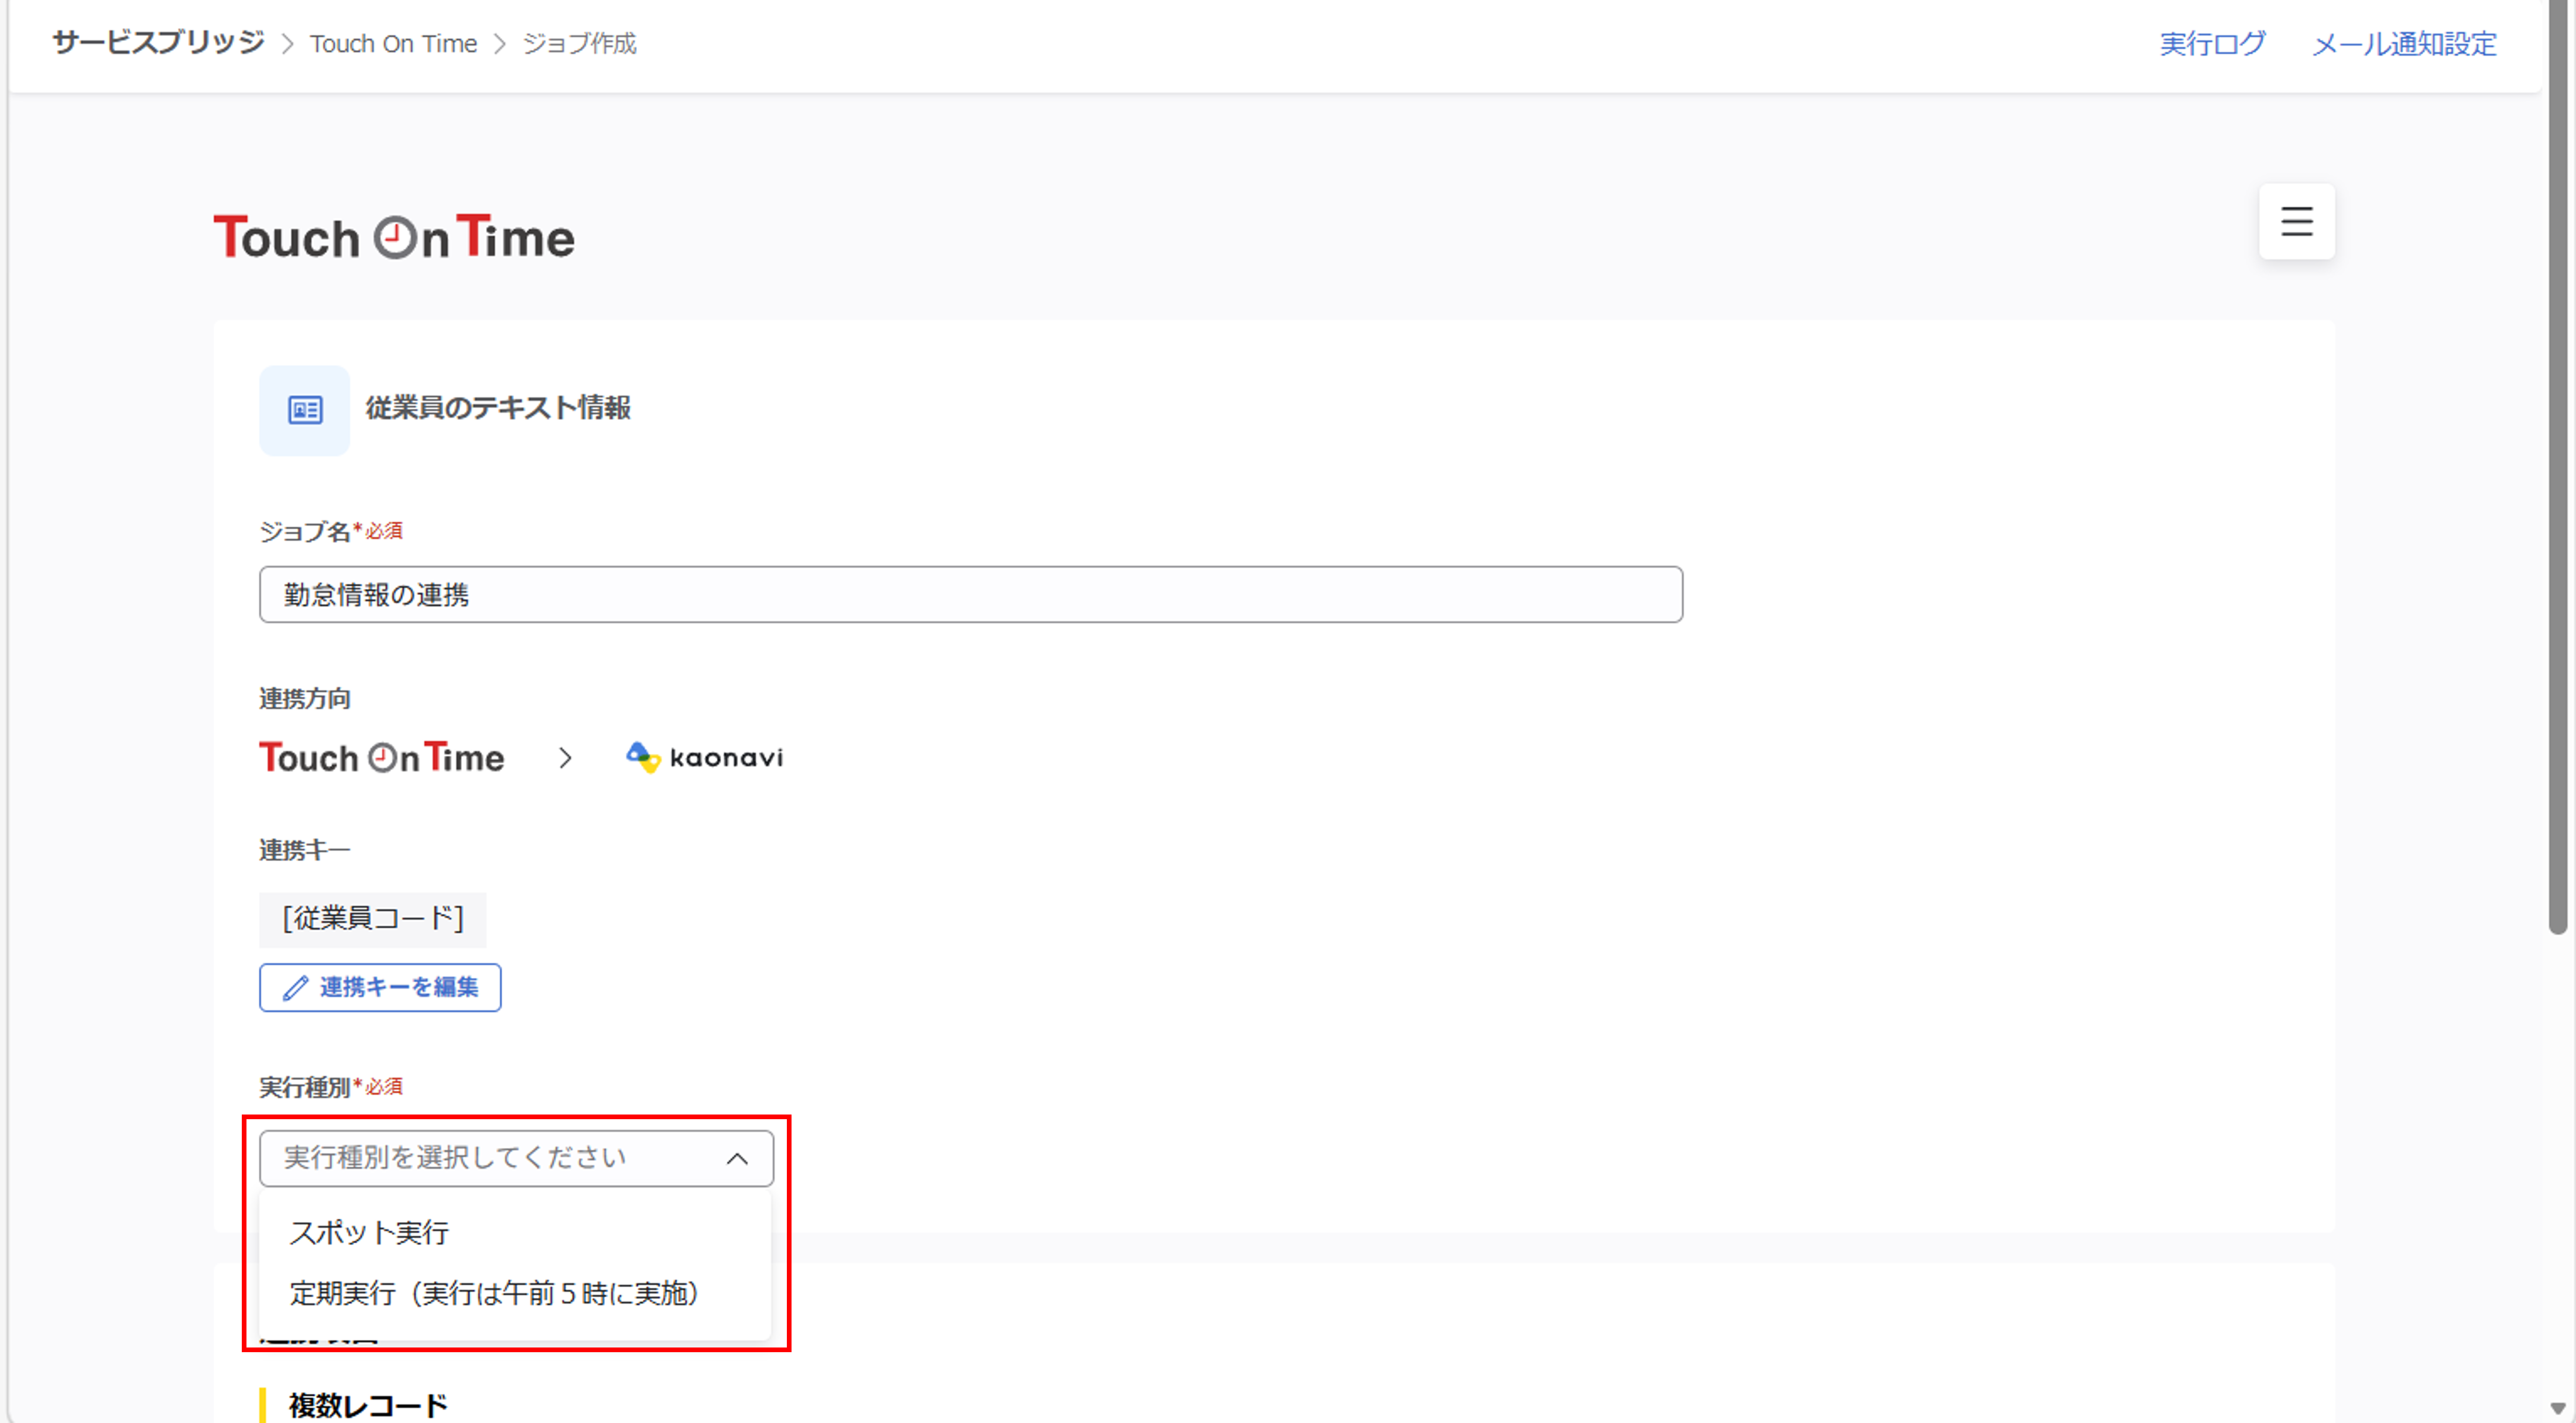Click the Touch On Time logo header

click(x=394, y=237)
